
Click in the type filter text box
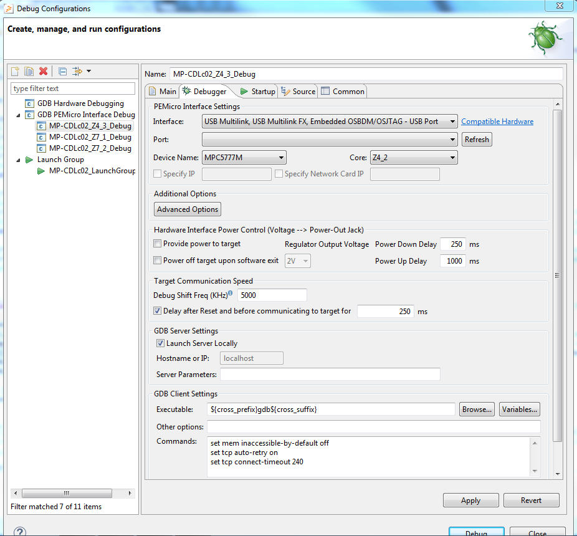[73, 89]
